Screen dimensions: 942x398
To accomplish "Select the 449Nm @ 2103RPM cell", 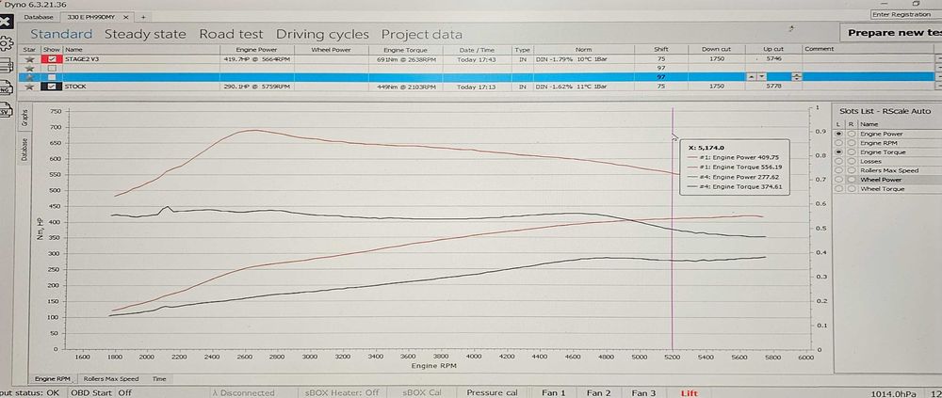I will (405, 87).
